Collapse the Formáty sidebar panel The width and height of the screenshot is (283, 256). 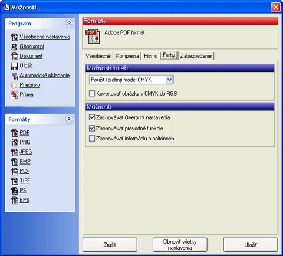pyautogui.click(x=69, y=119)
